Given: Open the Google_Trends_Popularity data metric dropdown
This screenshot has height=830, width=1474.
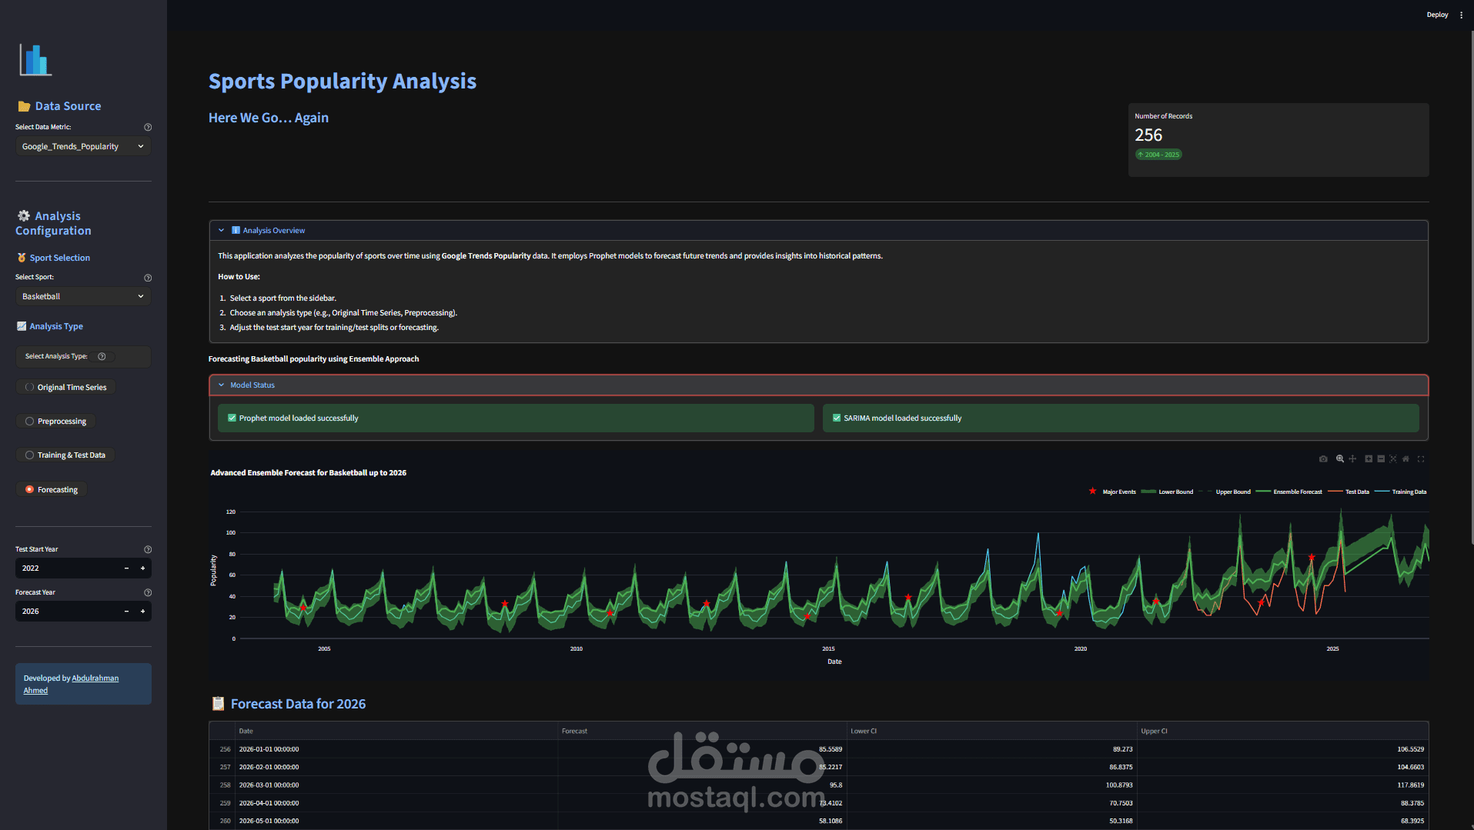Looking at the screenshot, I should tap(83, 146).
